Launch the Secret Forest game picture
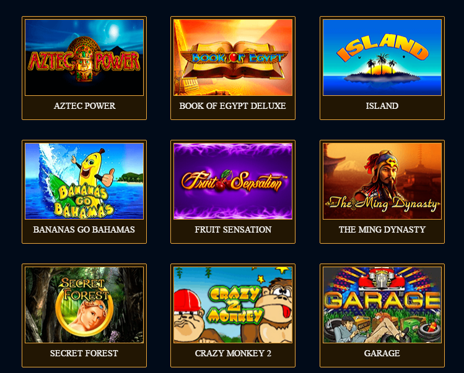Viewport: 464px width, 373px height. (x=84, y=305)
